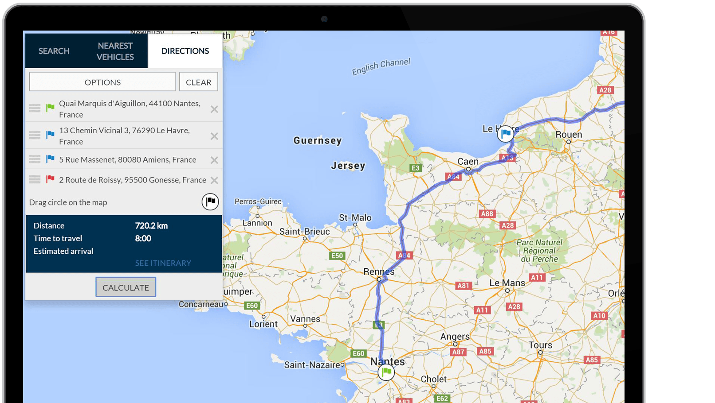The height and width of the screenshot is (403, 715).
Task: Click the Parc Naturel Régional du Perche label
Action: (x=539, y=251)
